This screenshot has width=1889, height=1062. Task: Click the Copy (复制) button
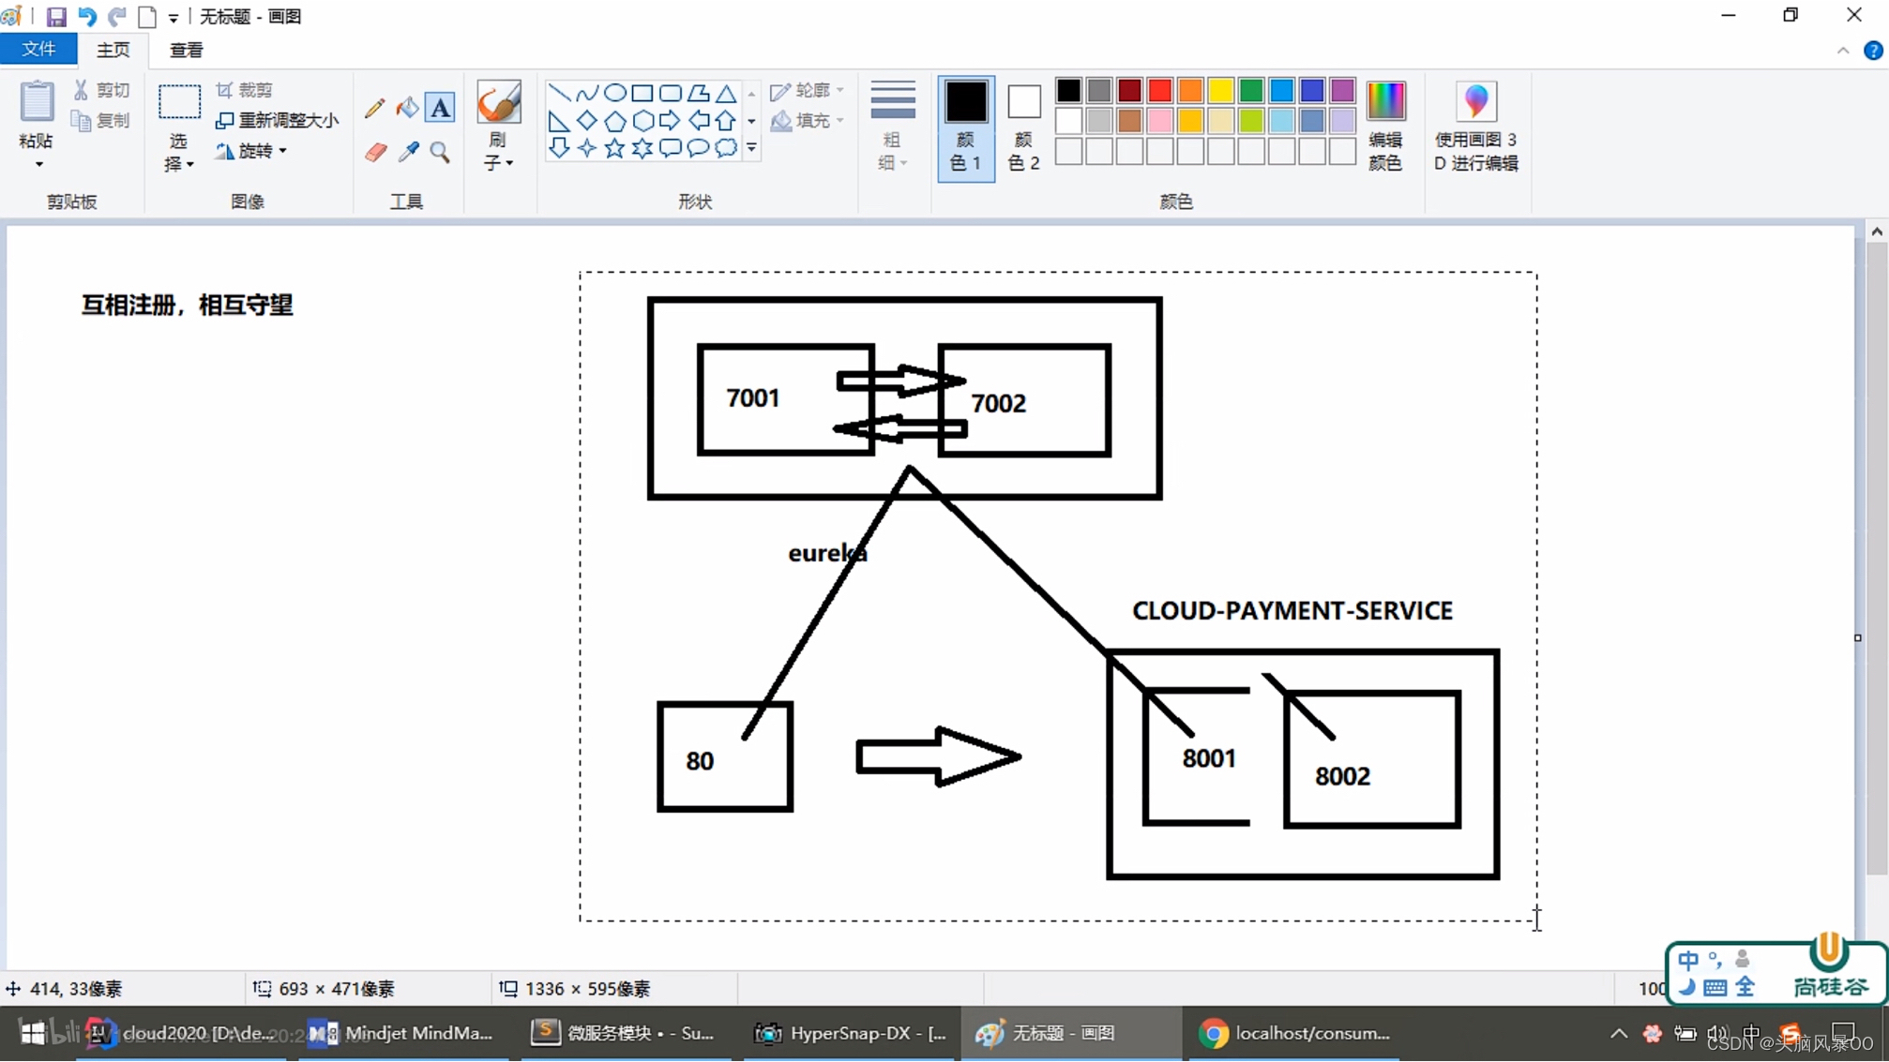tap(102, 120)
